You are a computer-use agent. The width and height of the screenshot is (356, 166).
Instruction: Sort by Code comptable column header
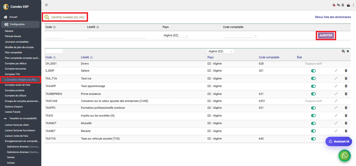269,58
